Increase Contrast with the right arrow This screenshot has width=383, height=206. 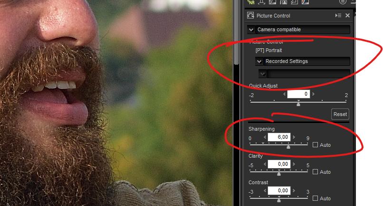294,191
